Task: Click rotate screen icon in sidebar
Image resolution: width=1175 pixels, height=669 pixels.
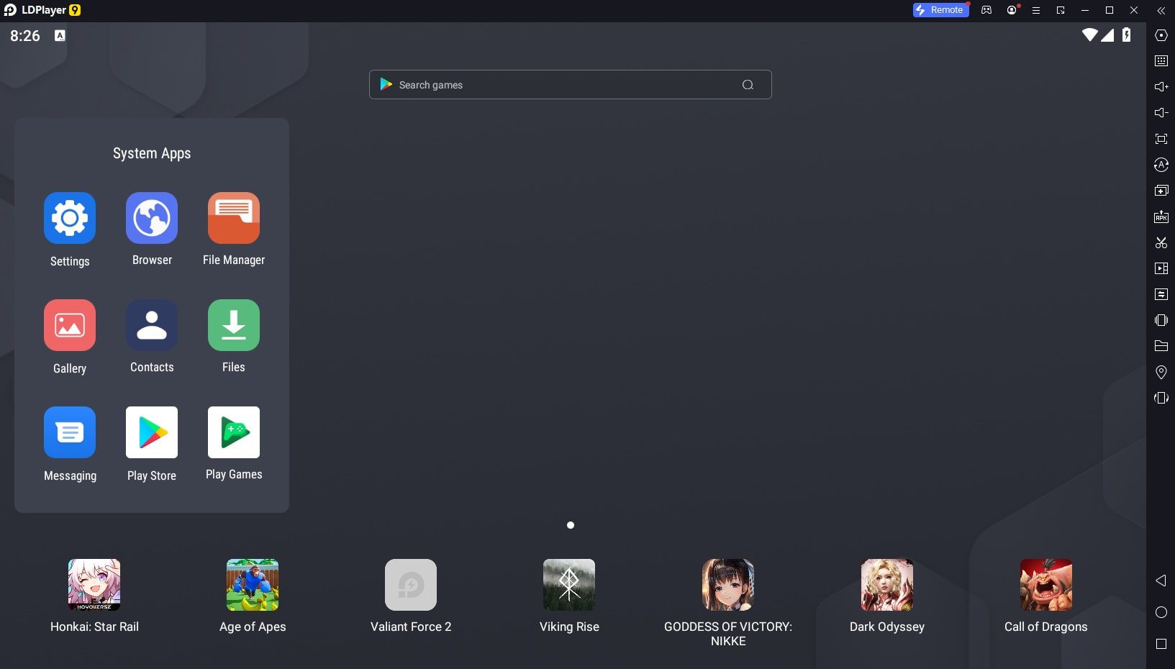Action: pyautogui.click(x=1161, y=398)
